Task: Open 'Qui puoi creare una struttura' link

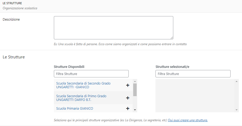Action: click(x=188, y=120)
